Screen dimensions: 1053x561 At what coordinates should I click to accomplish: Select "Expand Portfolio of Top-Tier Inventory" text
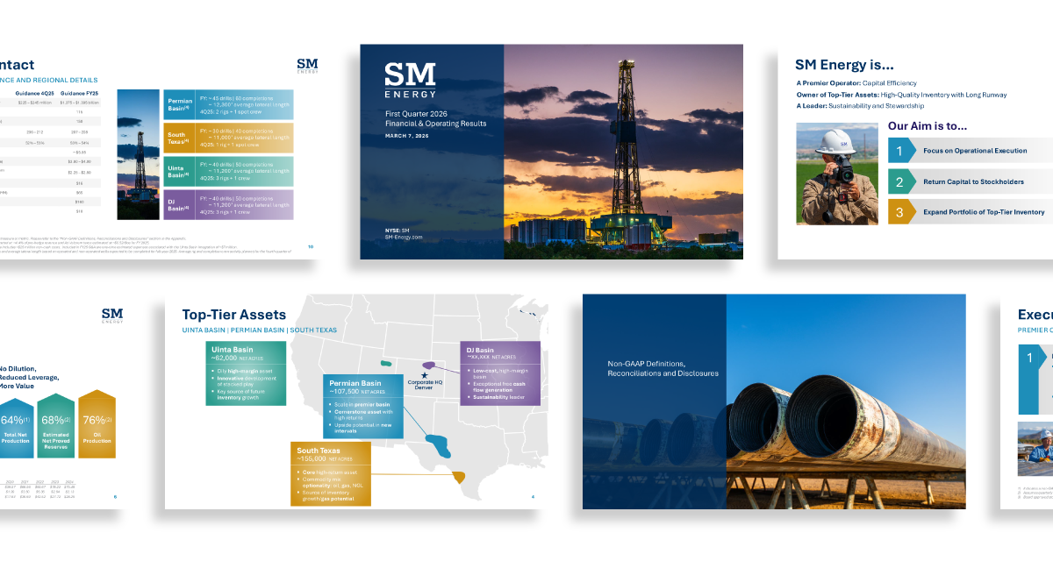click(x=984, y=212)
